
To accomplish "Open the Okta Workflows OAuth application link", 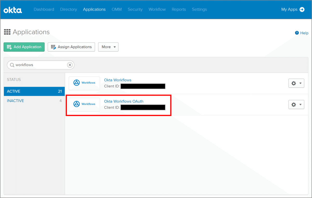I will pyautogui.click(x=124, y=101).
